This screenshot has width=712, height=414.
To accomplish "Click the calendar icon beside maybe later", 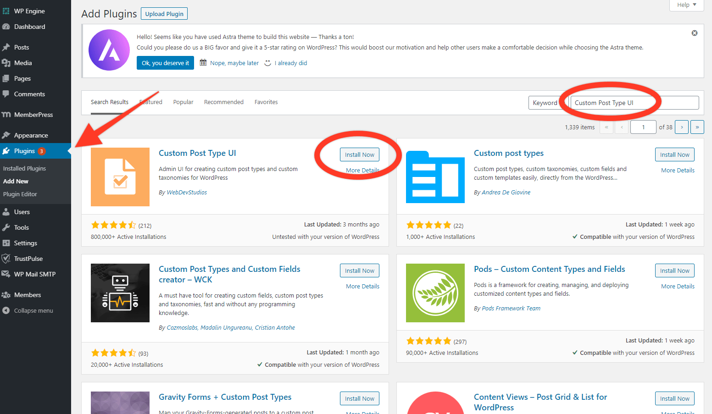I will [x=203, y=62].
